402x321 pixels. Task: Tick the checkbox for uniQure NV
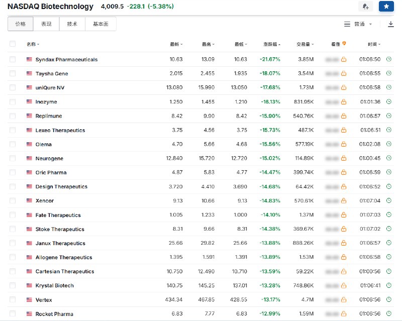(x=12, y=87)
